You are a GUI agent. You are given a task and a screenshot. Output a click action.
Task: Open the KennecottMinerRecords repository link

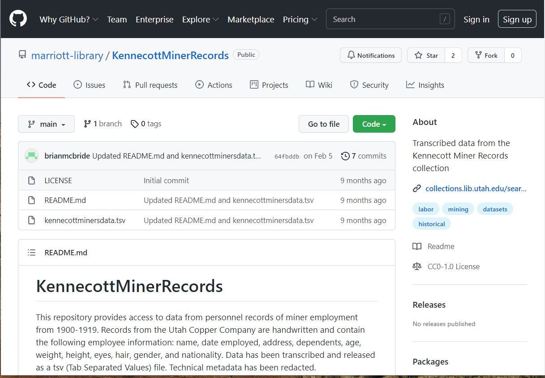point(170,56)
